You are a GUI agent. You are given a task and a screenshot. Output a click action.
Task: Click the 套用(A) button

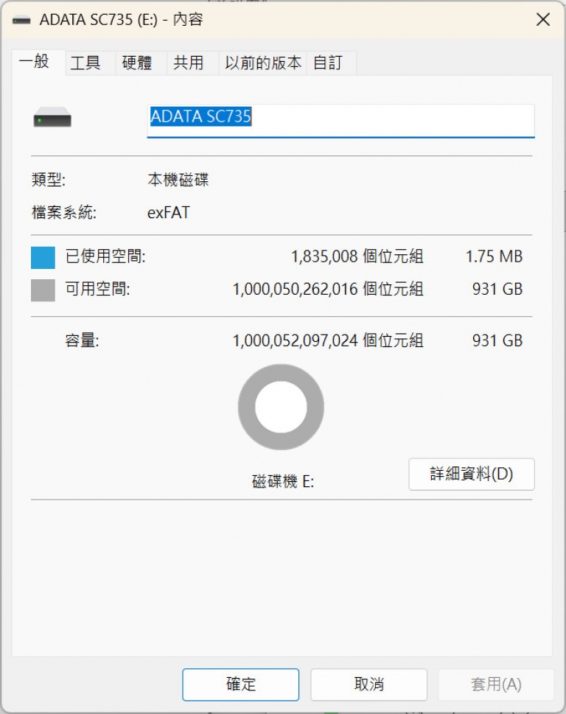coord(496,685)
